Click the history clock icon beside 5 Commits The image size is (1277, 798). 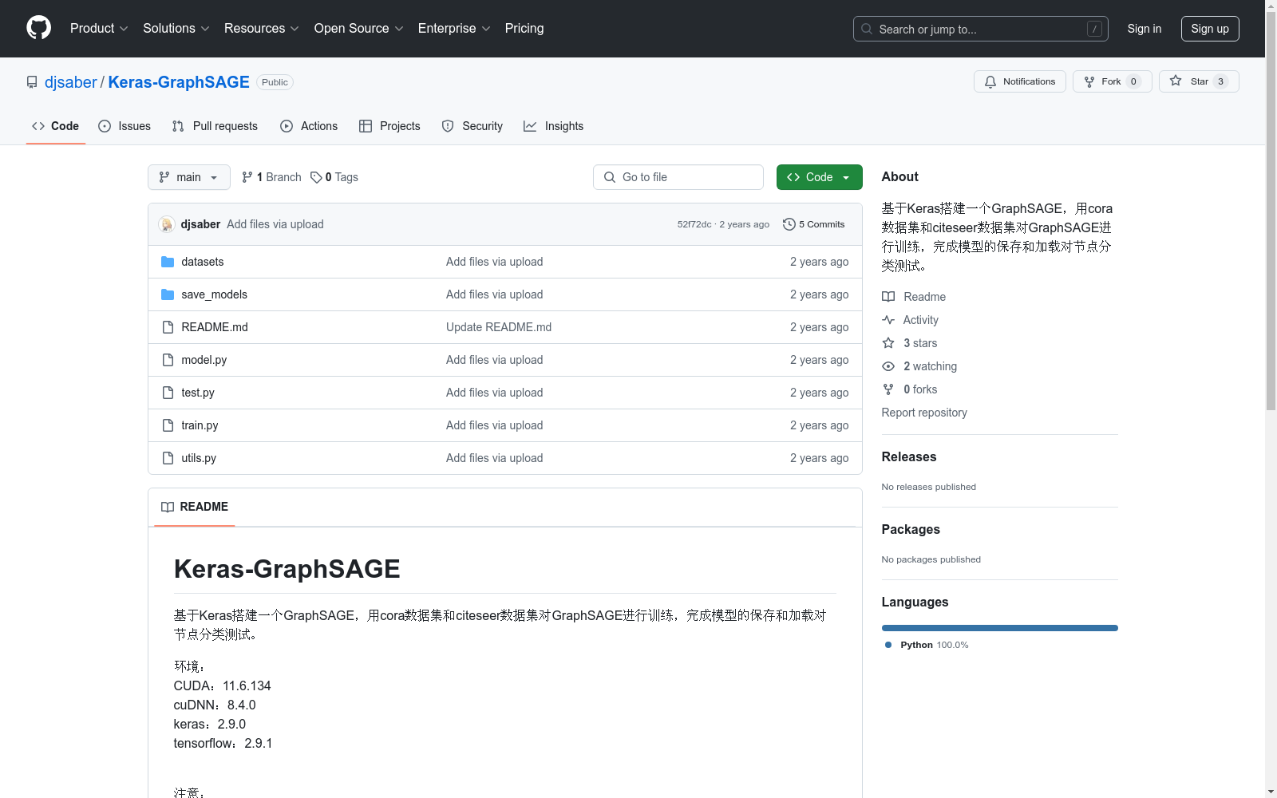pyautogui.click(x=789, y=224)
